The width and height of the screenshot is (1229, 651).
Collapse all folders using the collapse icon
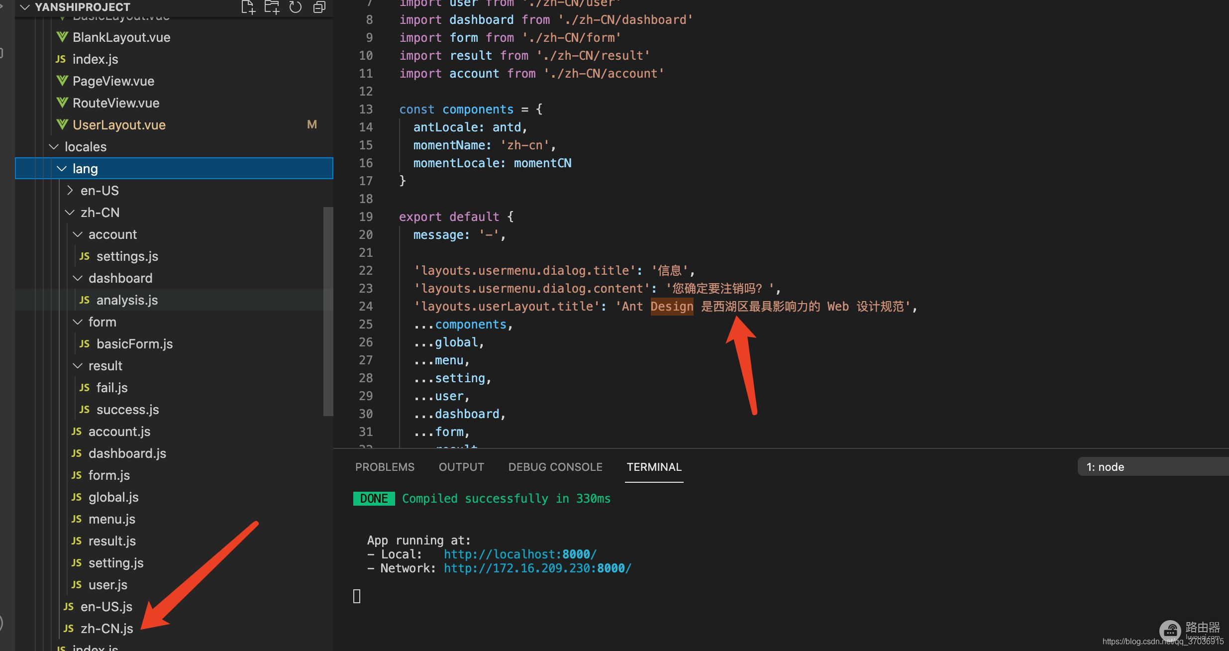319,7
